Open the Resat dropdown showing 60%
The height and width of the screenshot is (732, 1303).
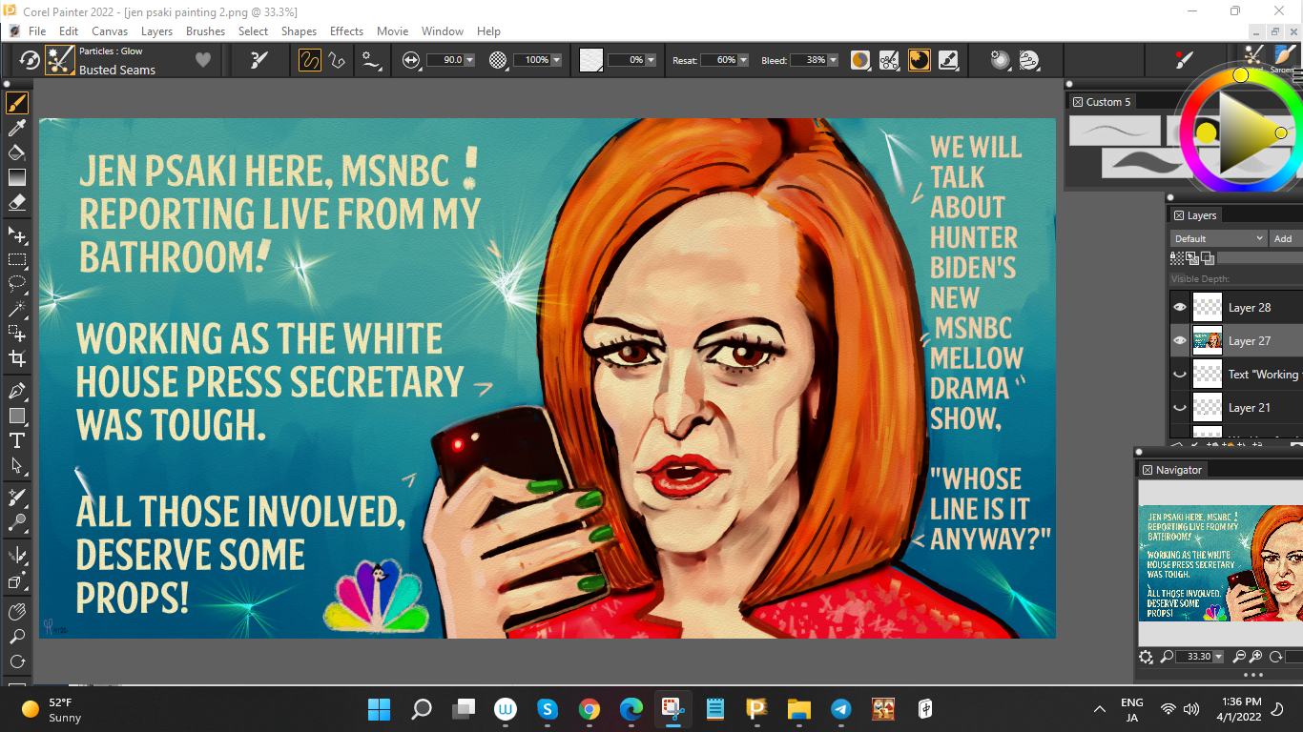(x=743, y=60)
